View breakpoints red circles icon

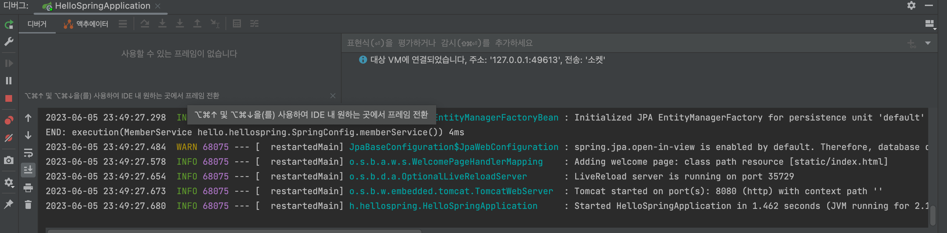click(x=9, y=121)
